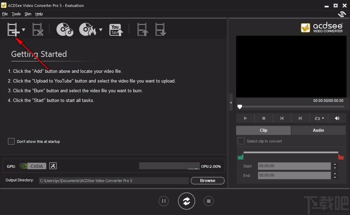Click the Getting Started heading
This screenshot has height=215, width=350.
39,54
